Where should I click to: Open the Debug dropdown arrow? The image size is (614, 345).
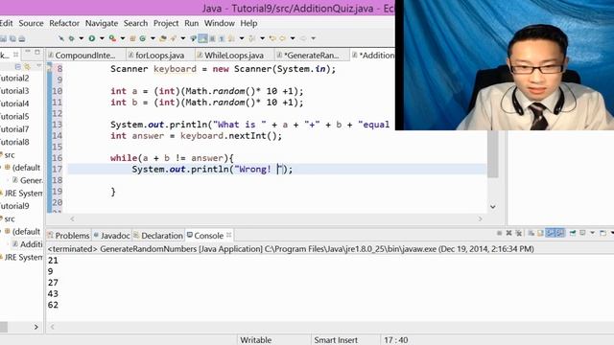[81, 38]
